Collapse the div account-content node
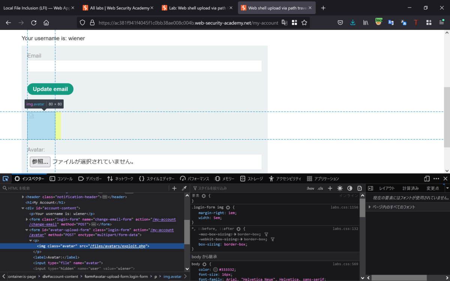This screenshot has height=281, width=450. click(23, 208)
